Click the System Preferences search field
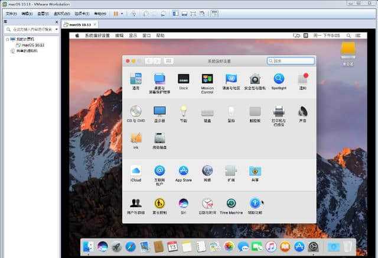The width and height of the screenshot is (378, 258). [291, 60]
